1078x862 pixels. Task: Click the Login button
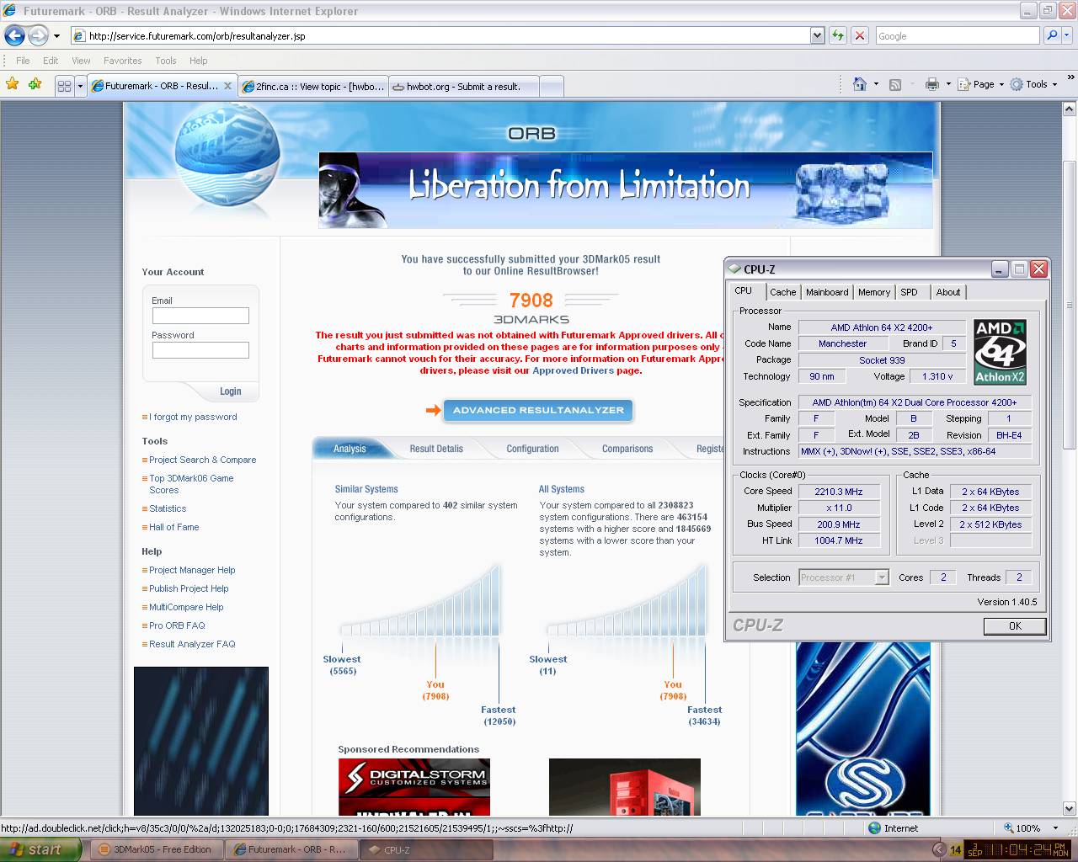click(230, 391)
